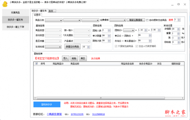Click the 速度 spinner field showing 3
190x120 pixels.
click(177, 20)
